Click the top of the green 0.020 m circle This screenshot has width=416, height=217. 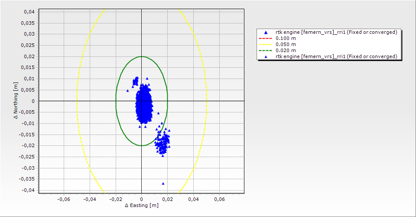142,56
